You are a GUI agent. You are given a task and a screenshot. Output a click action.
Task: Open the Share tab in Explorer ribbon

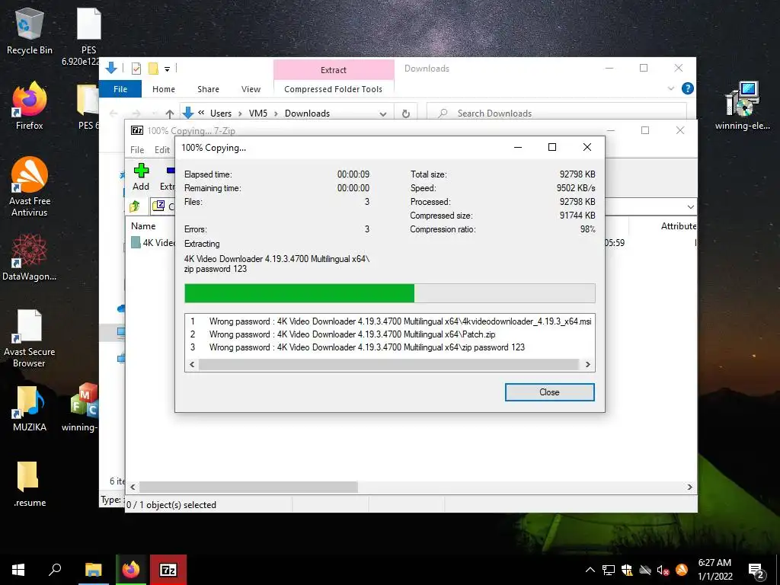208,89
